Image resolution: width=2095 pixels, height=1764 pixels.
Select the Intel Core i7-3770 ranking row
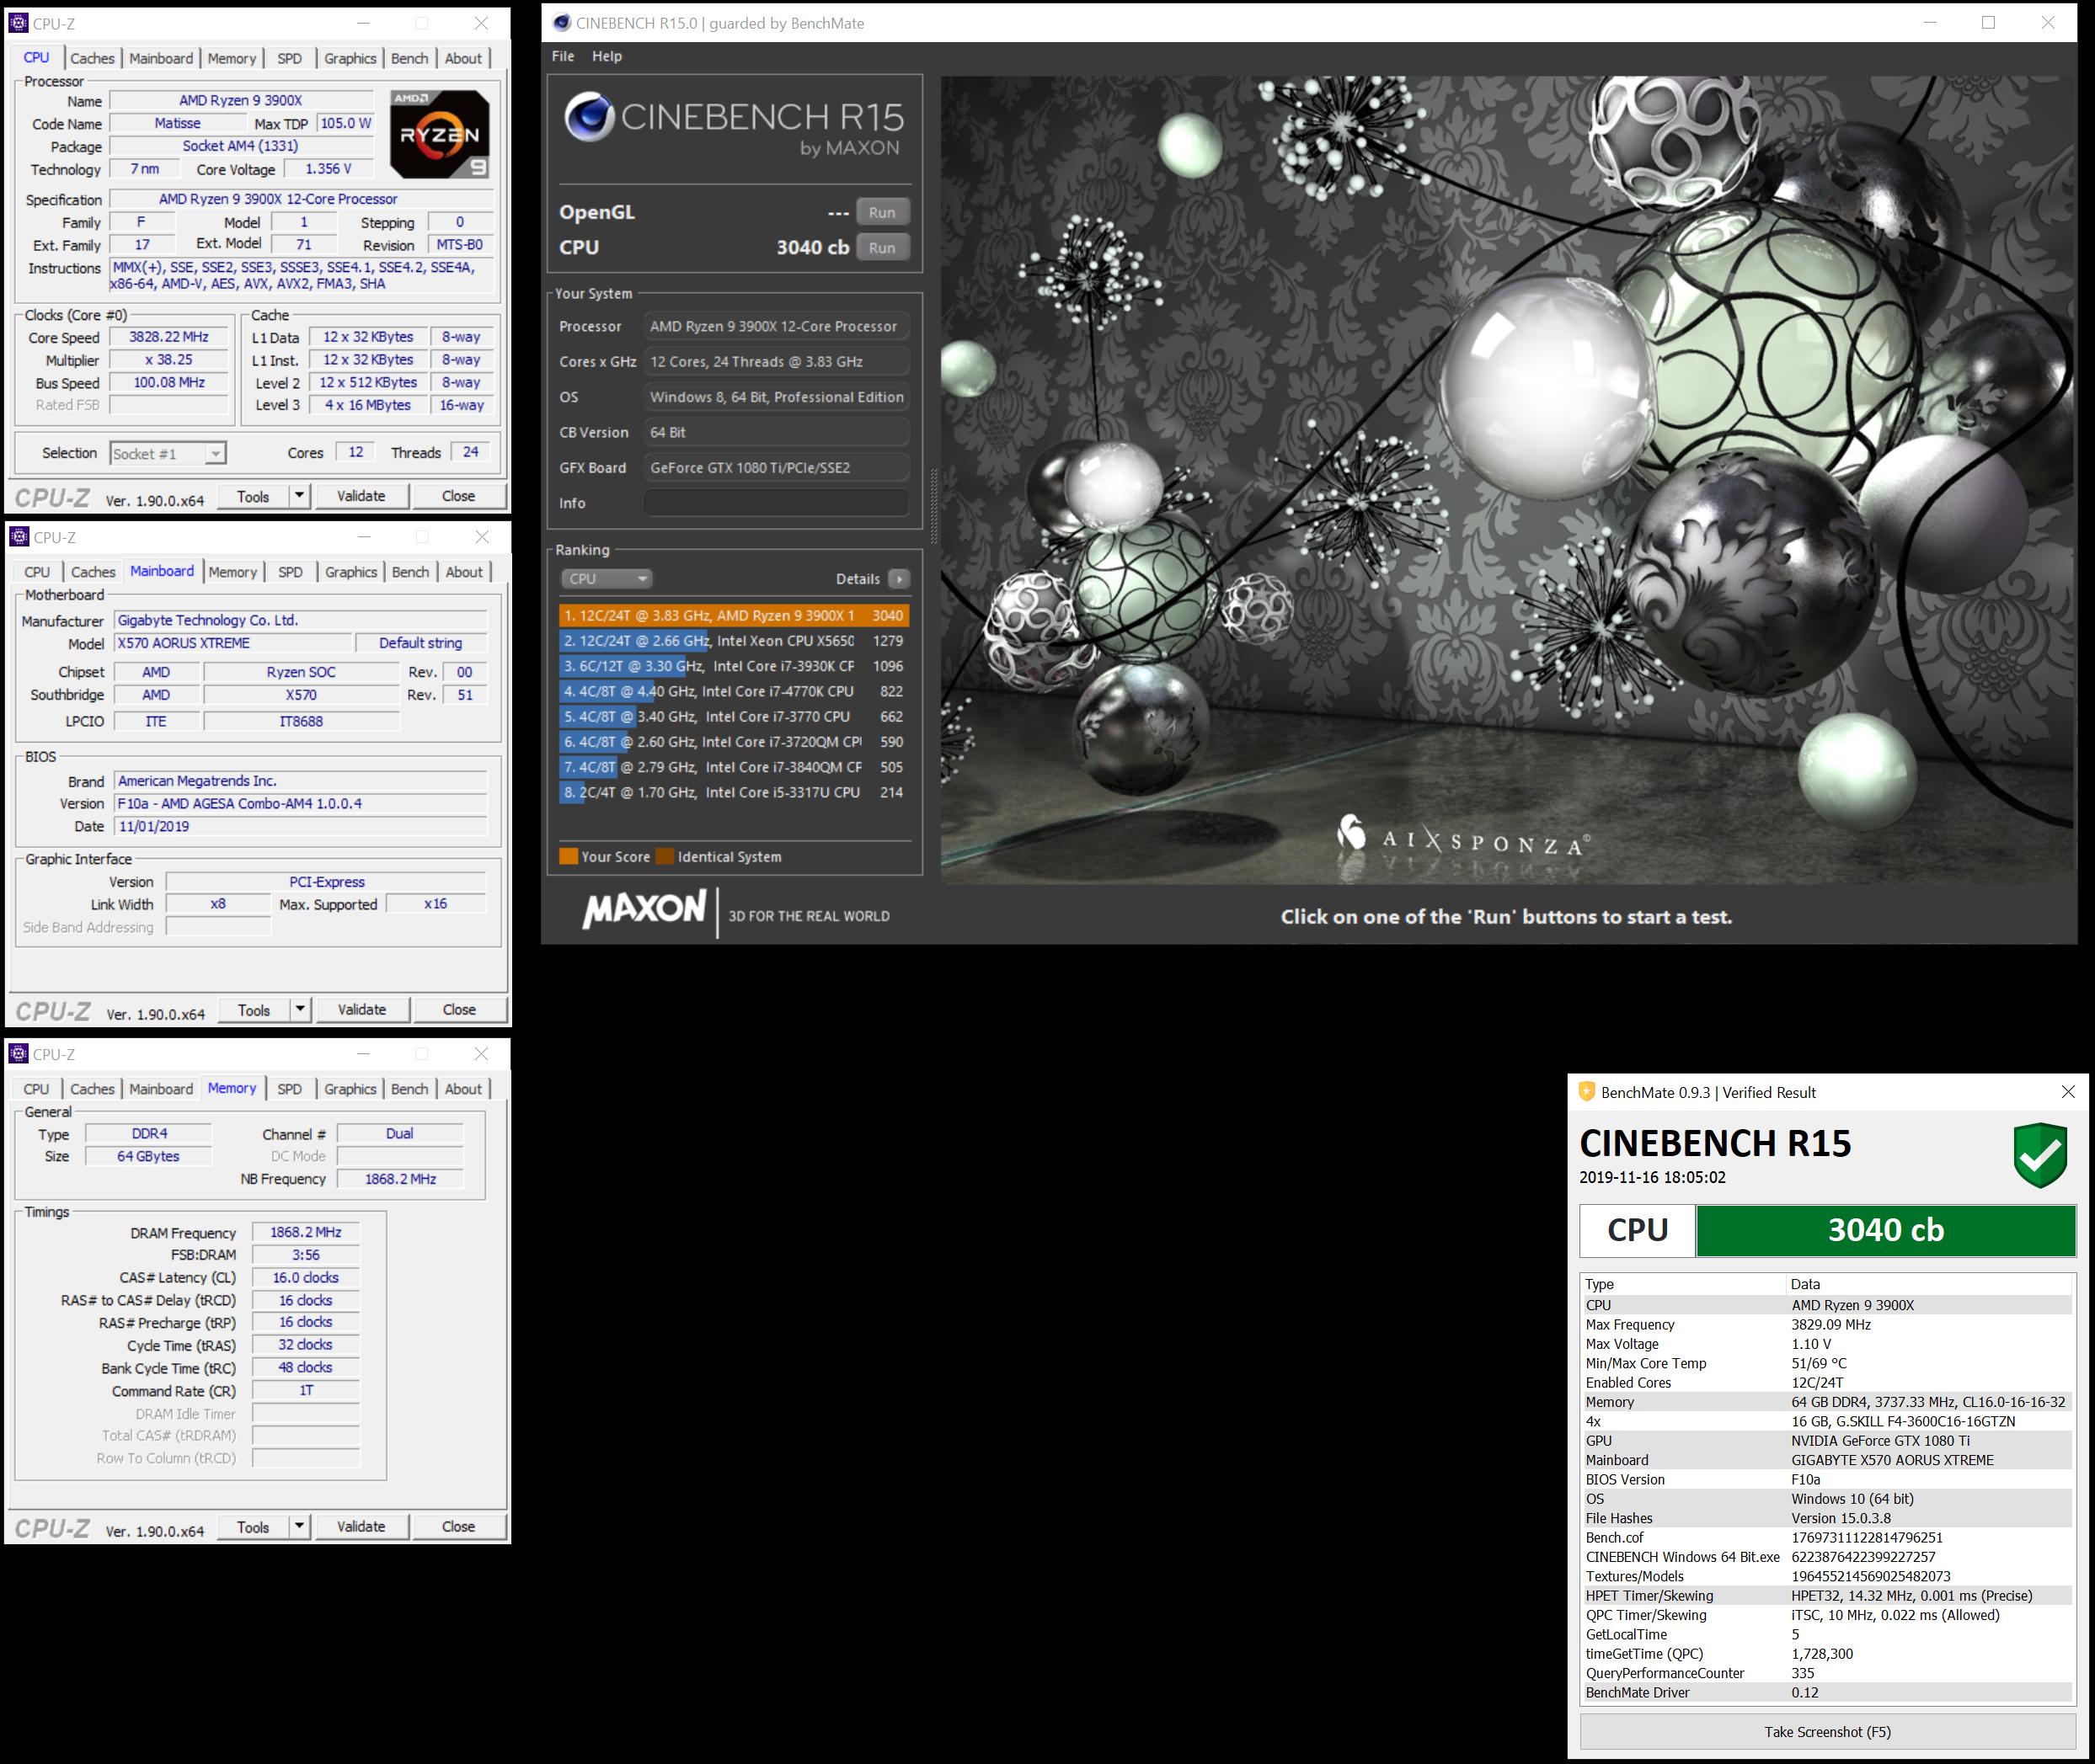click(x=734, y=717)
